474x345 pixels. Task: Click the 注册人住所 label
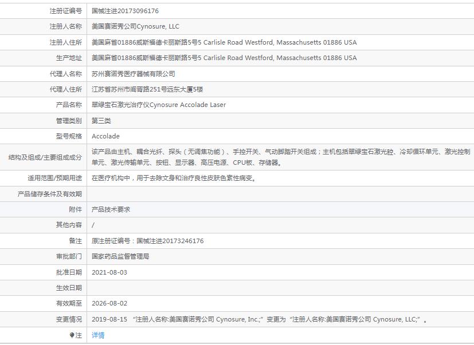pos(65,42)
